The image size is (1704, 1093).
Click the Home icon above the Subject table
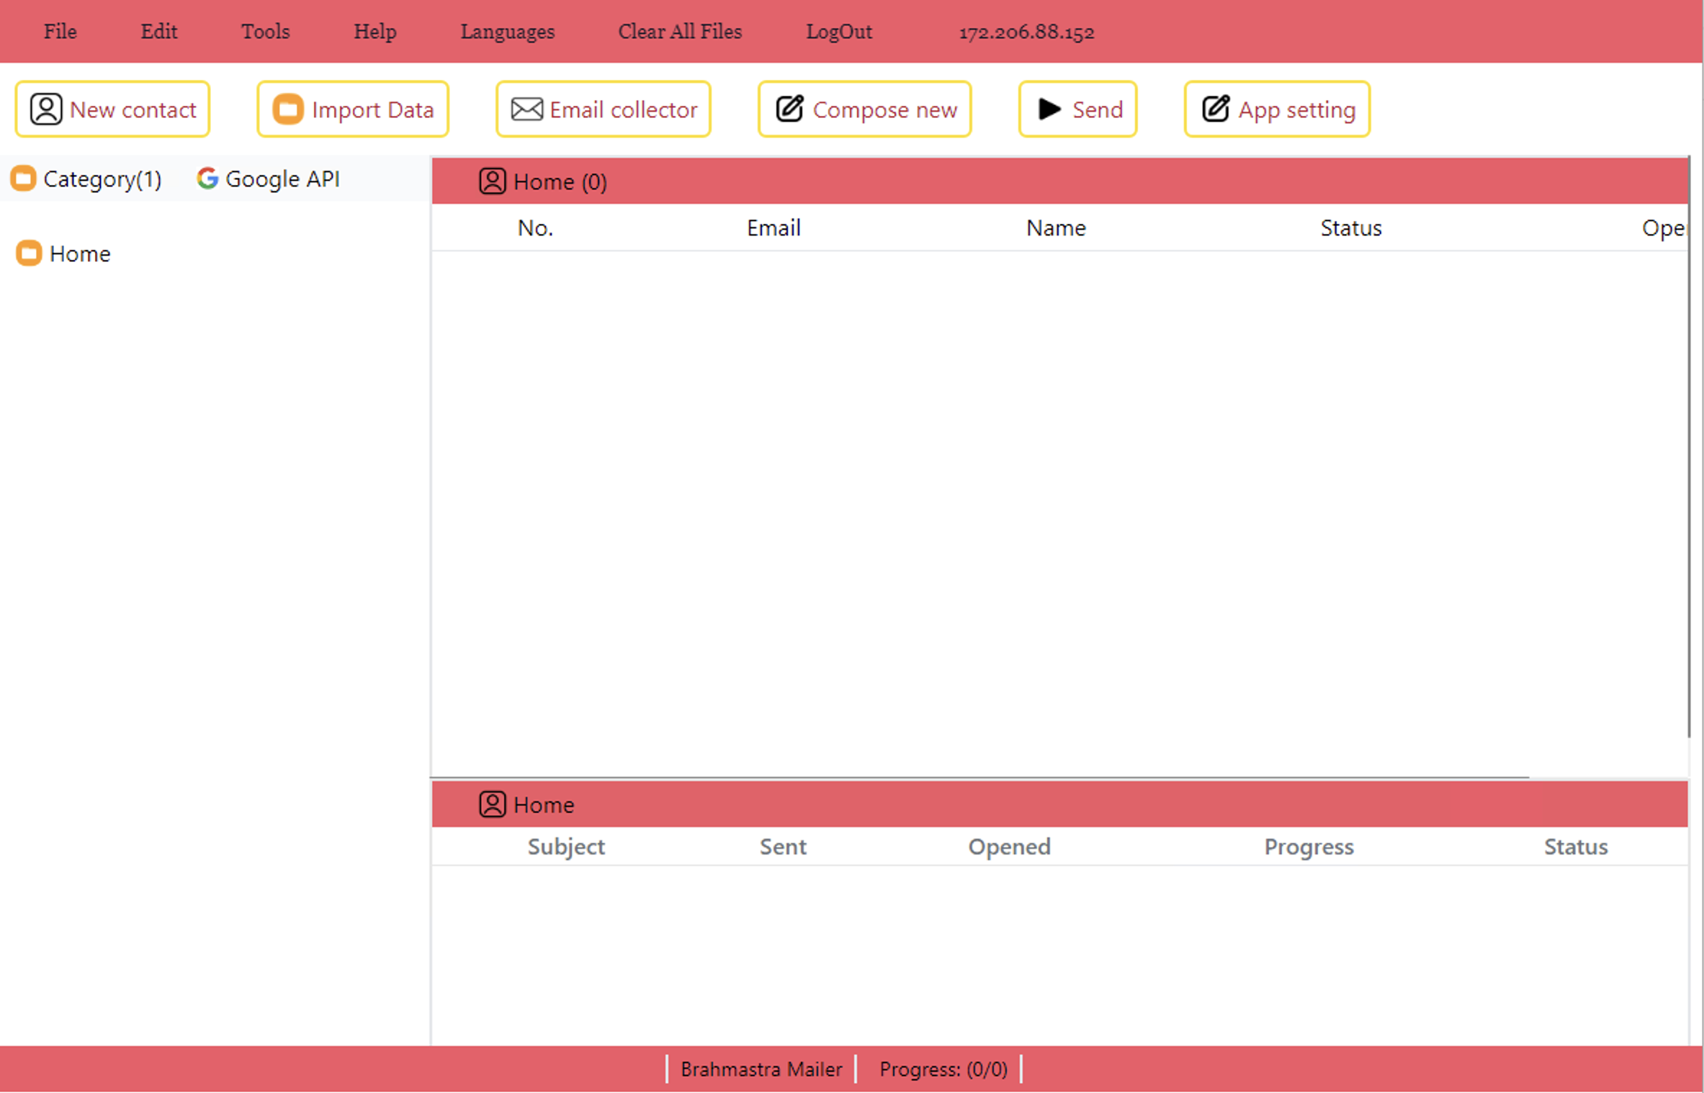pos(493,804)
